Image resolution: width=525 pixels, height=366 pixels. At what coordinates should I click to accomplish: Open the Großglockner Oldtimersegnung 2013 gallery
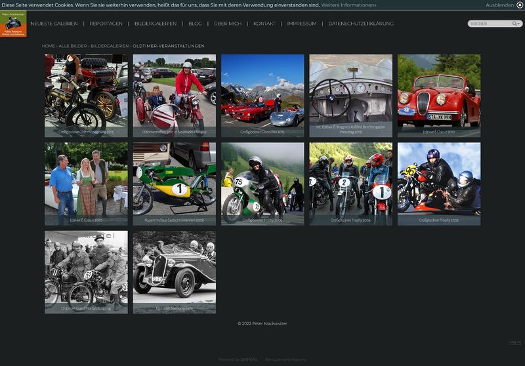(x=86, y=96)
